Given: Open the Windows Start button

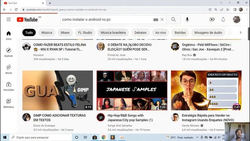Looking at the screenshot, I should pyautogui.click(x=5, y=137).
